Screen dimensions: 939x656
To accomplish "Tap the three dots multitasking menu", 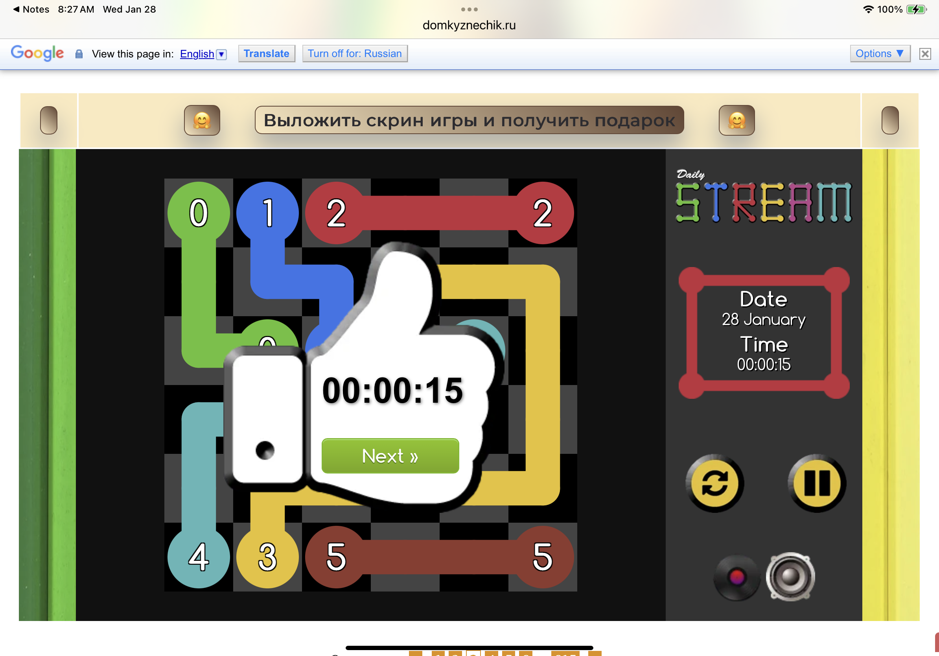I will click(469, 9).
